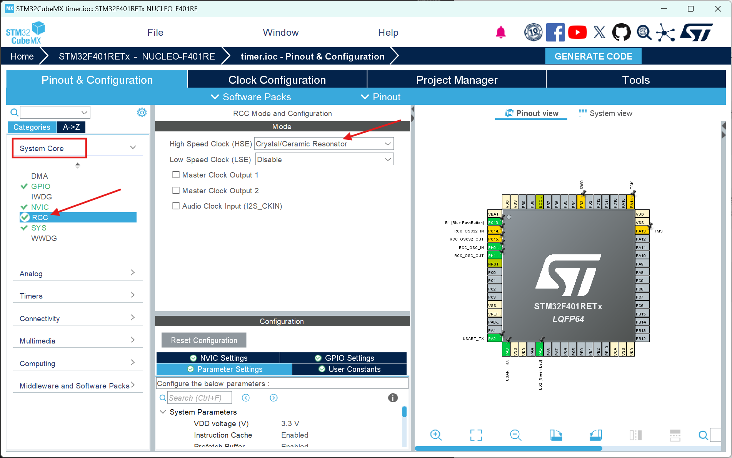Click the STM32CubeMX logo

tap(25, 33)
